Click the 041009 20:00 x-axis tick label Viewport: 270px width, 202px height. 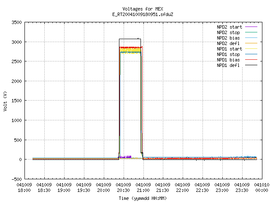pyautogui.click(x=103, y=188)
